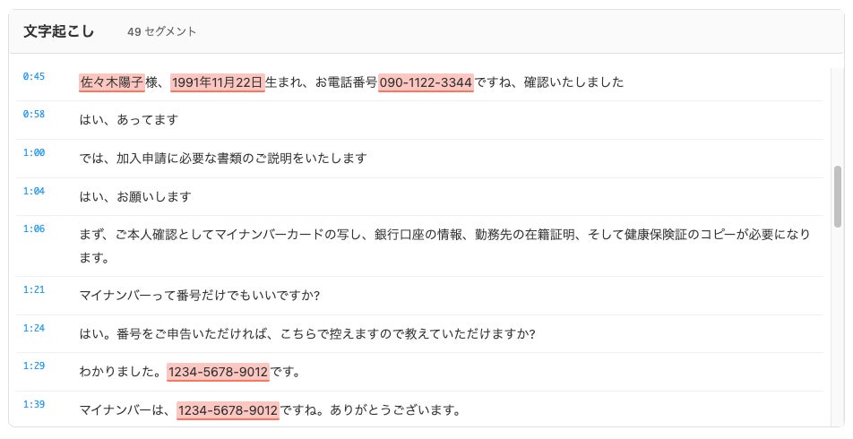Select the highlighted birthdate 1991年11月22日
Viewport: 853px width, 439px height.
(x=218, y=82)
